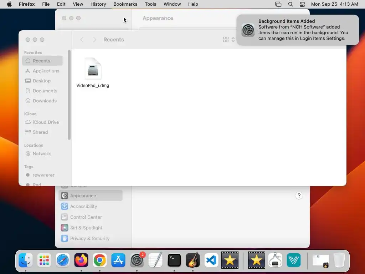Click the Finder sidebar scrollbar
The image size is (365, 274).
69,95
